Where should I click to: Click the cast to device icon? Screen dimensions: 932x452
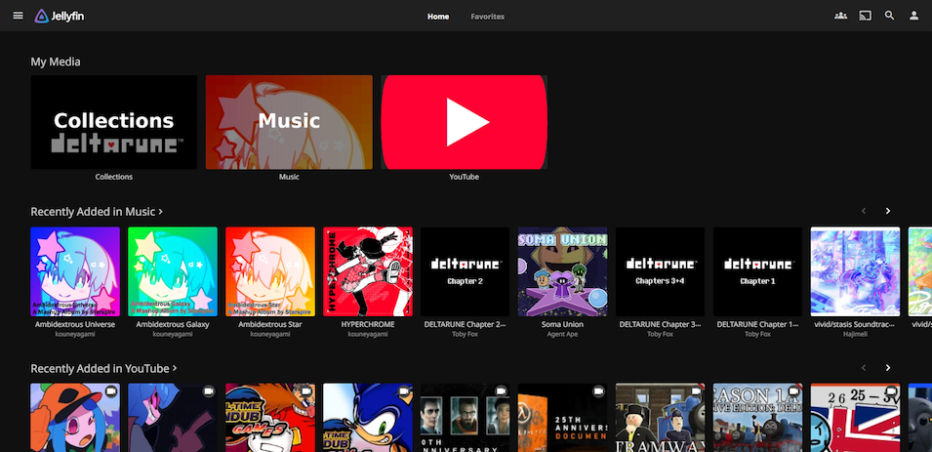click(x=865, y=16)
